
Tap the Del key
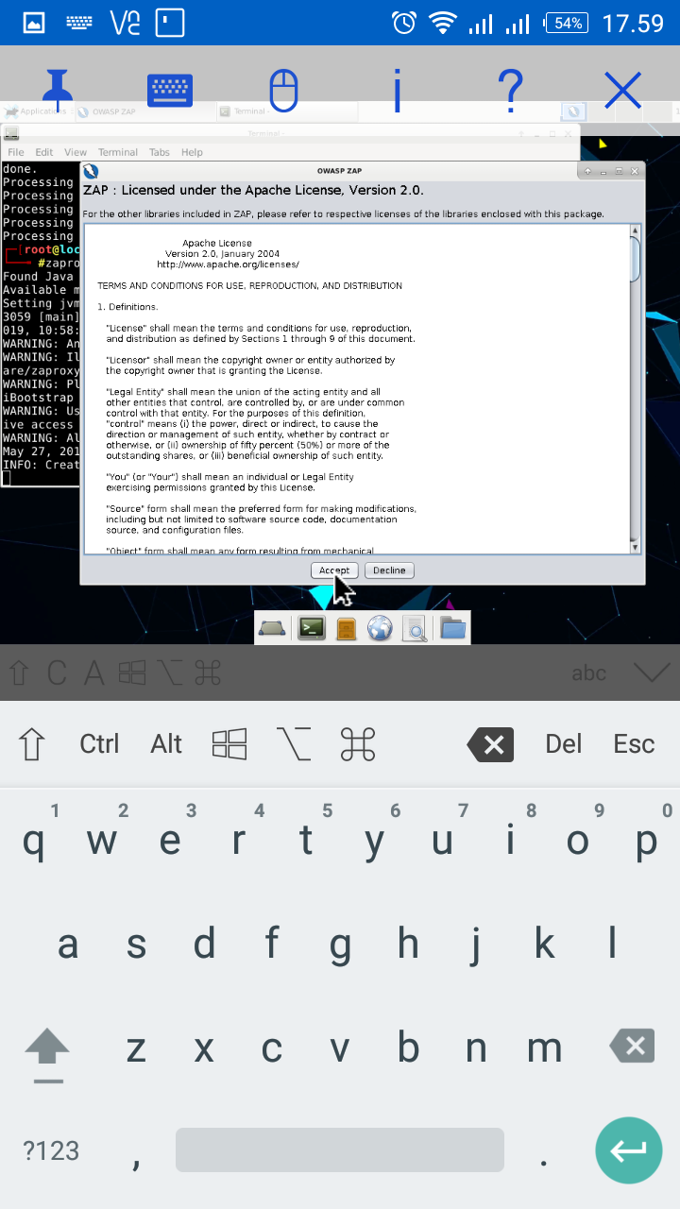point(564,744)
